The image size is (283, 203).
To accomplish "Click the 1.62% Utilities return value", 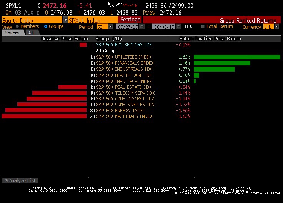I will (185, 57).
